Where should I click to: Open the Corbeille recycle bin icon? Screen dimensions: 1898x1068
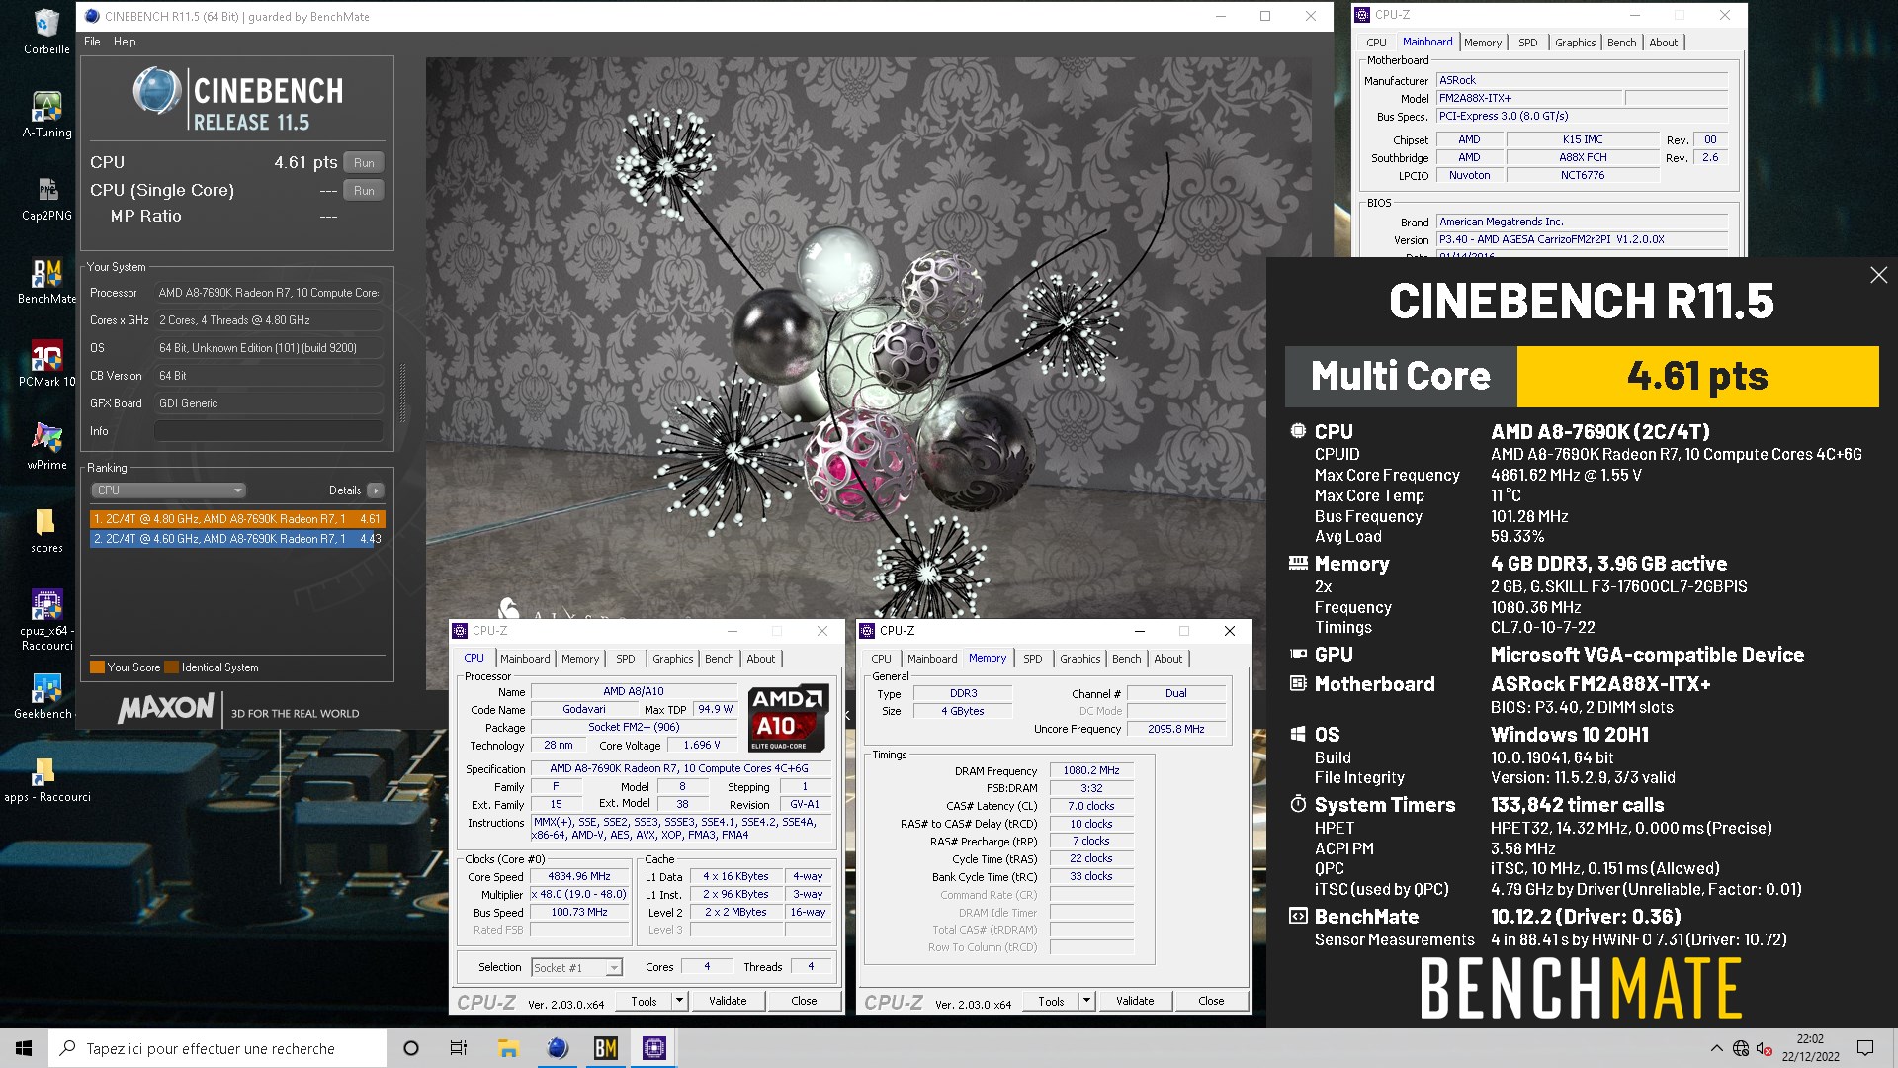coord(46,30)
